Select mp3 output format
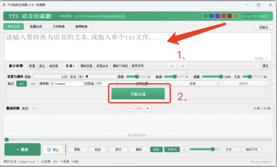The width and height of the screenshot is (277, 167). pyautogui.click(x=22, y=84)
